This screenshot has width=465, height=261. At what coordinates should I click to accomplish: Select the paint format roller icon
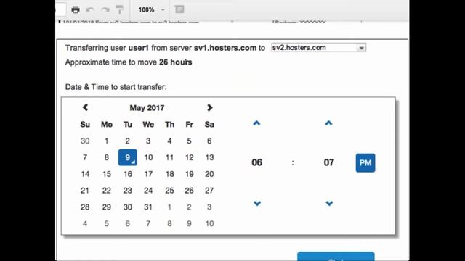point(120,9)
